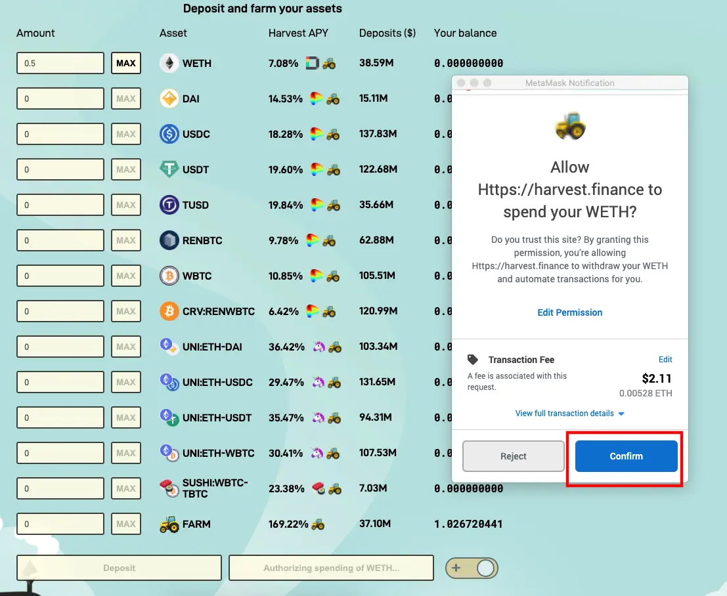The height and width of the screenshot is (596, 727).
Task: Click the FARM tractor asset icon
Action: (169, 524)
